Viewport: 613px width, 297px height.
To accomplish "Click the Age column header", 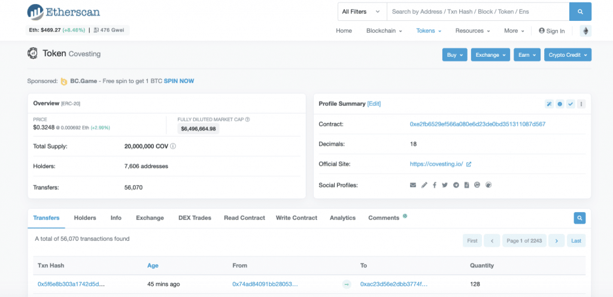I will (x=153, y=265).
